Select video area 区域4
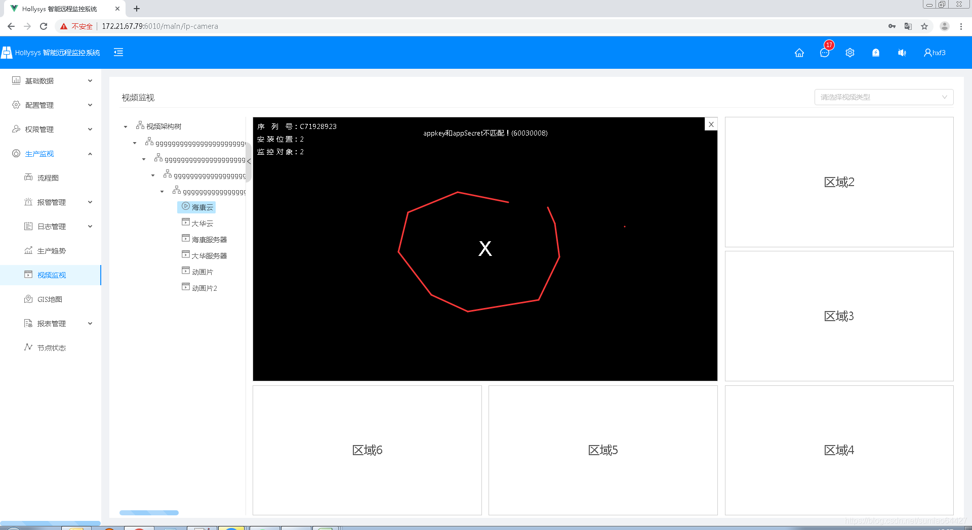The width and height of the screenshot is (972, 530). click(839, 450)
